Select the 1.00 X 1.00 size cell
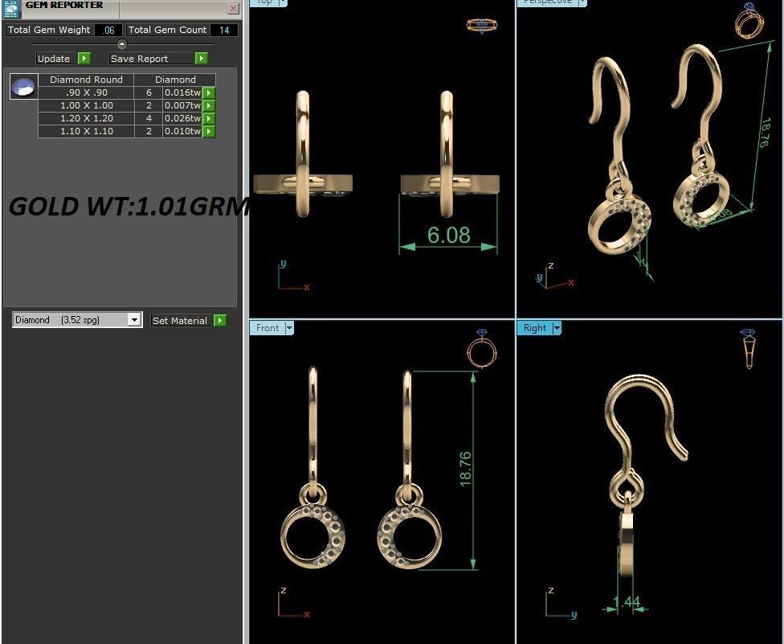The height and width of the screenshot is (644, 784). (86, 105)
